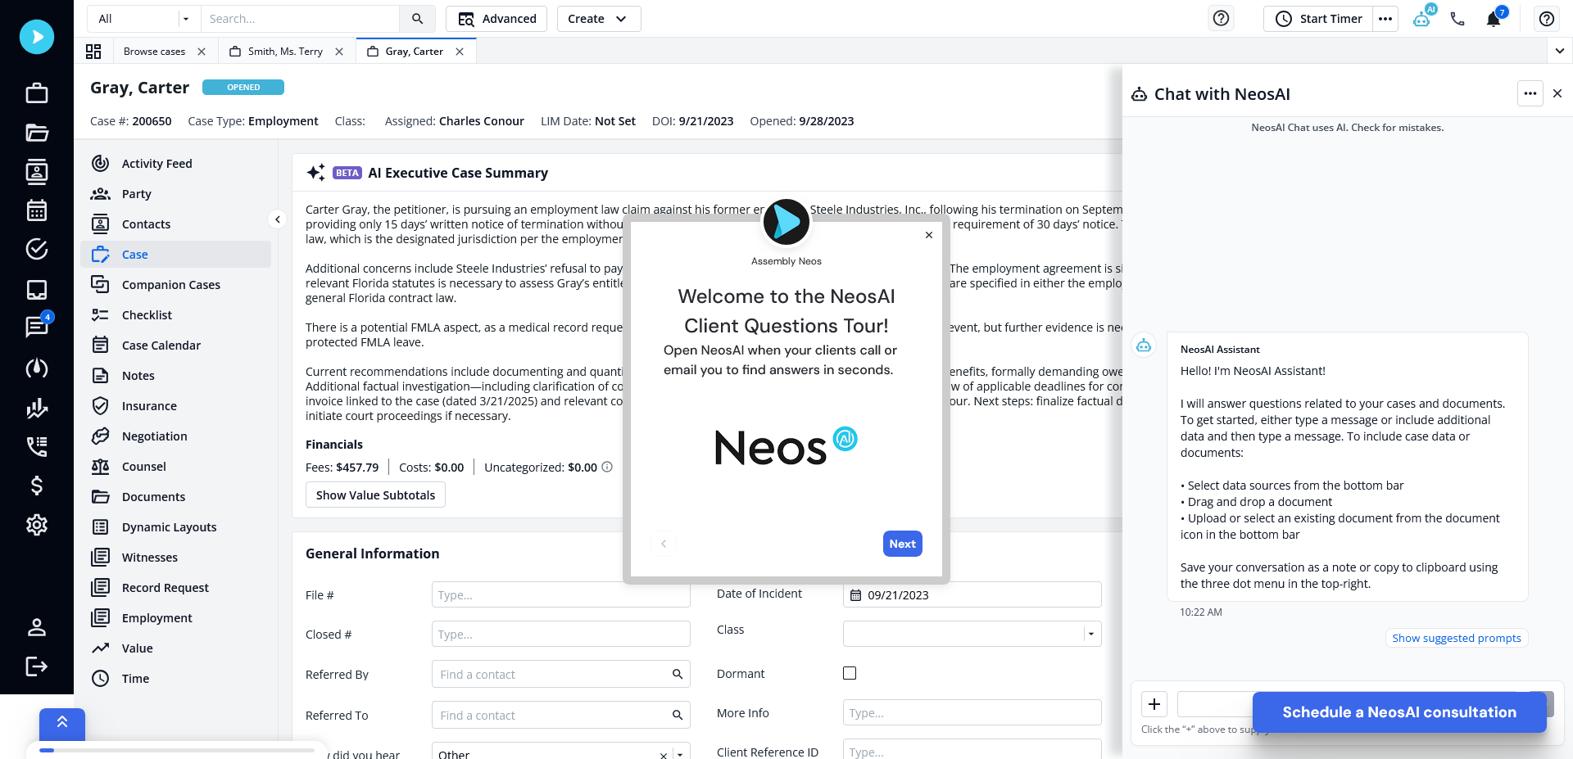
Task: Open the Class dropdown in General Information
Action: [1090, 633]
